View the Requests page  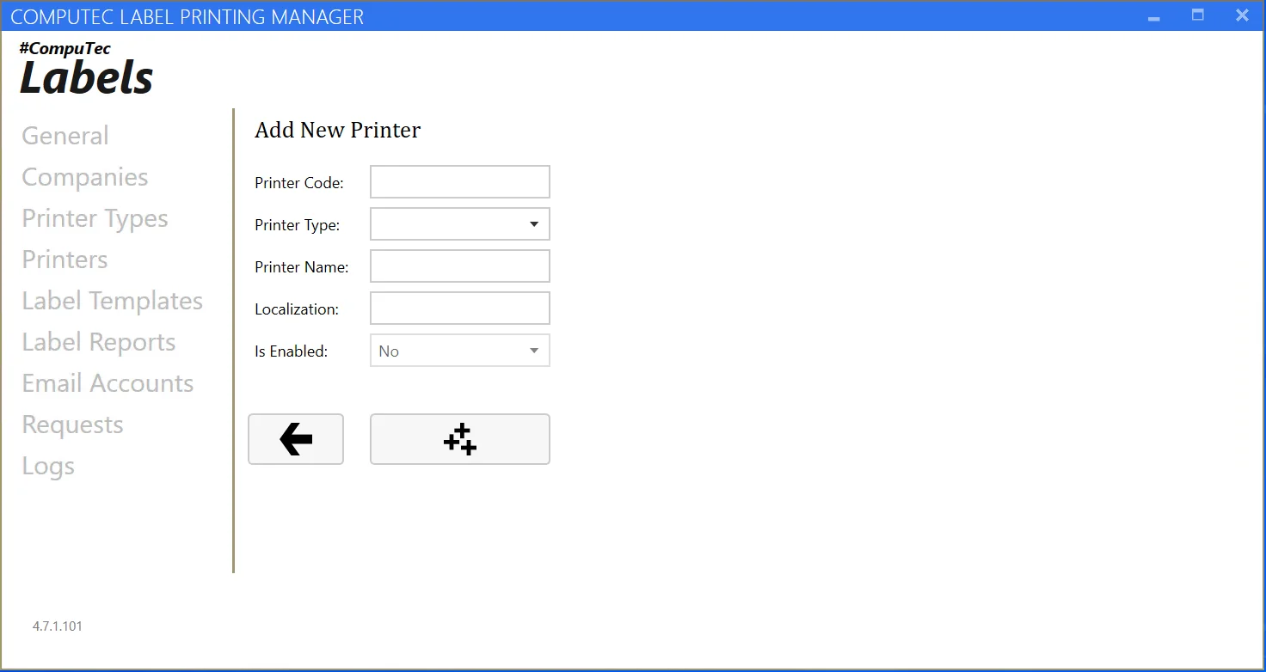pyautogui.click(x=72, y=425)
